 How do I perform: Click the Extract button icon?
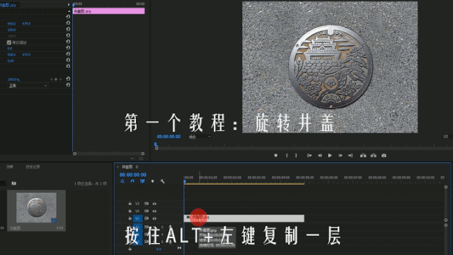374,156
